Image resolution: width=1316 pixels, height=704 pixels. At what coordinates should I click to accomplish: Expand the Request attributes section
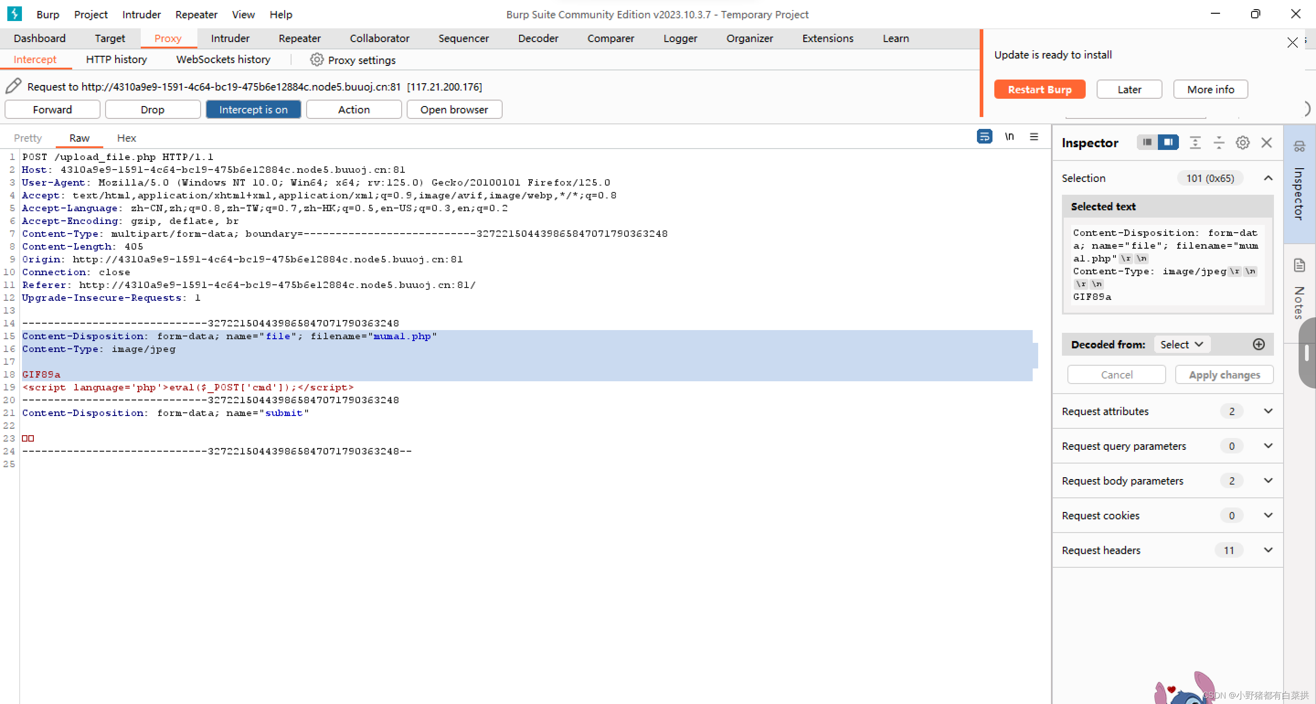(x=1268, y=411)
